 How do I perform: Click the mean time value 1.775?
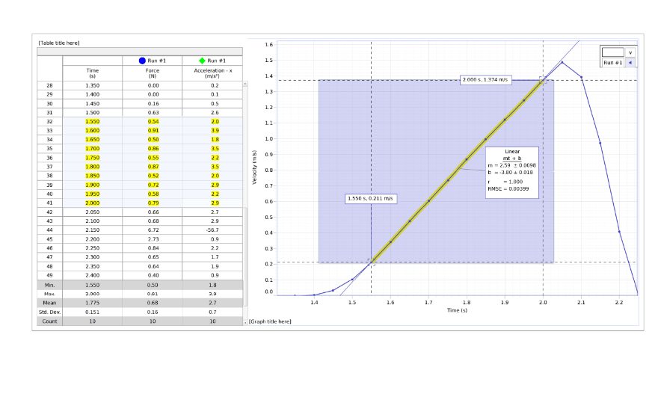[x=92, y=303]
